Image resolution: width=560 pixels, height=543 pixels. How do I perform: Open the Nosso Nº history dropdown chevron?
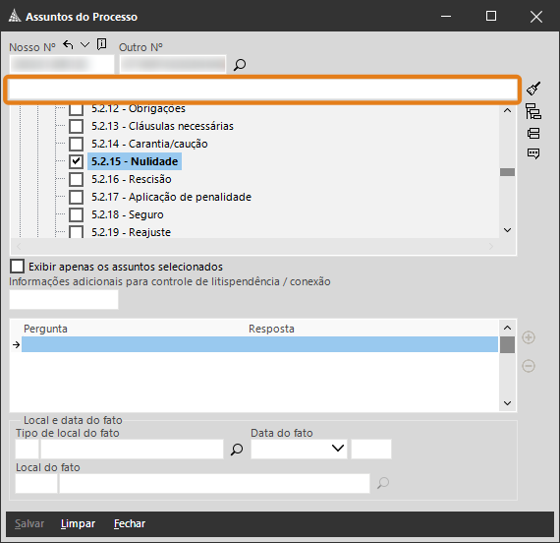tap(84, 44)
